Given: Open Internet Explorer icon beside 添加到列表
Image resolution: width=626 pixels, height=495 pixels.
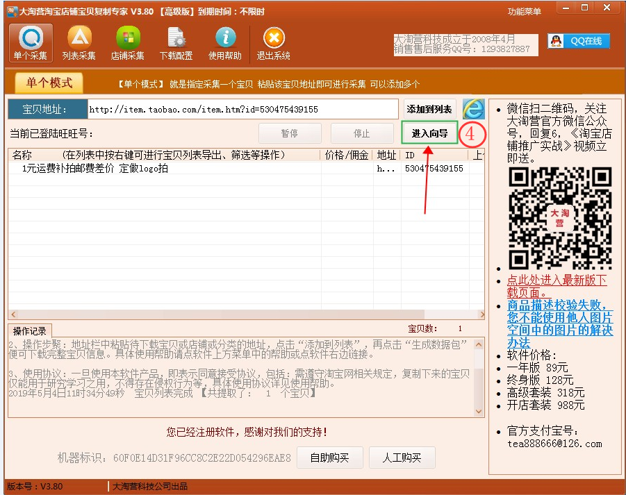Looking at the screenshot, I should coord(474,109).
